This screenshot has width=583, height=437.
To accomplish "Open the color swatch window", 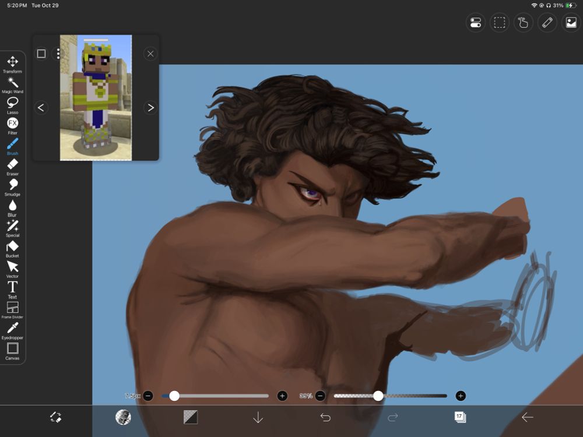I will [191, 417].
